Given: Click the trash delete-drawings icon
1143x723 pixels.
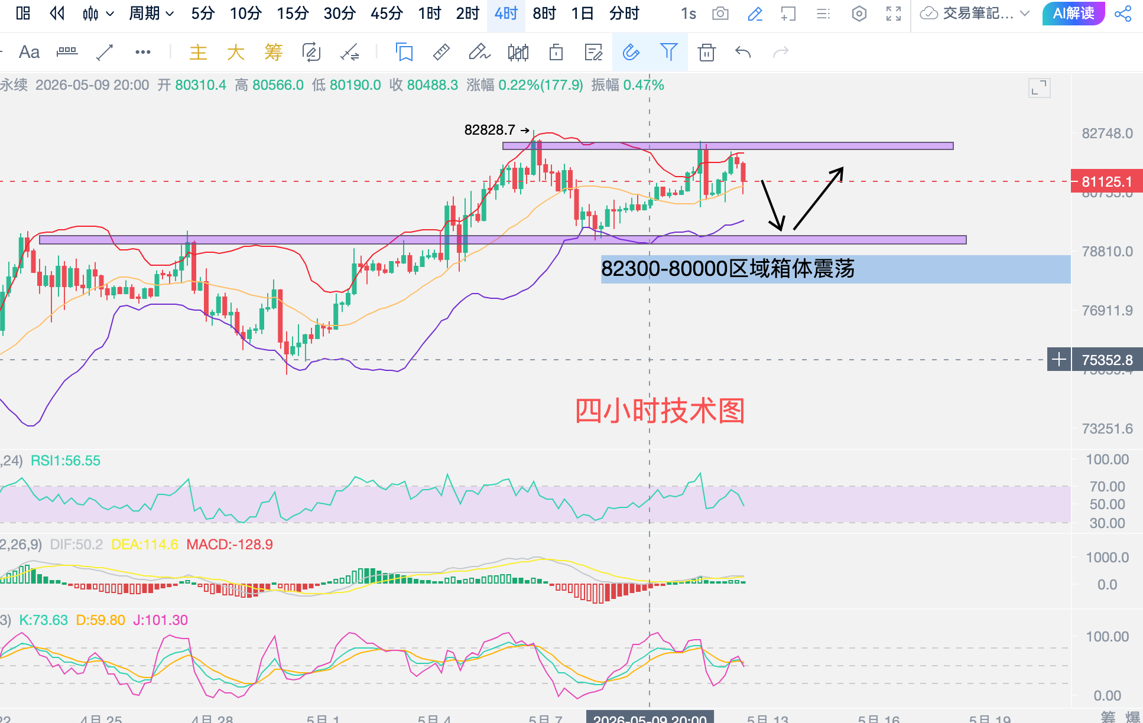Looking at the screenshot, I should coord(706,53).
